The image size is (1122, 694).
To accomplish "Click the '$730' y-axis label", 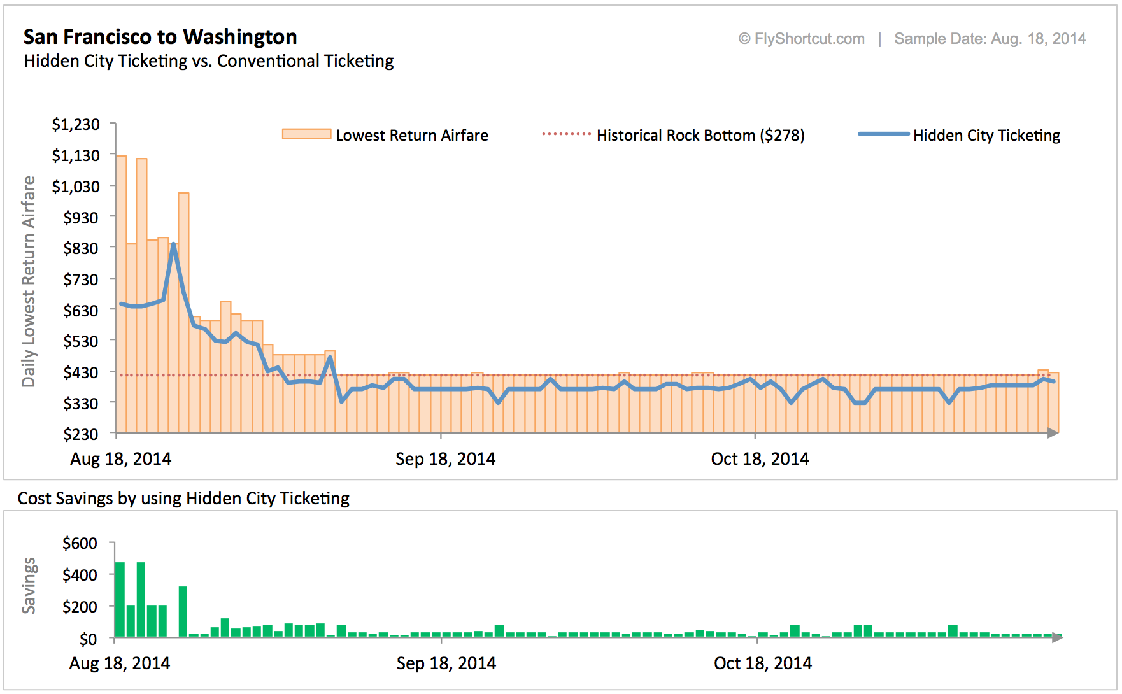I will tap(81, 280).
